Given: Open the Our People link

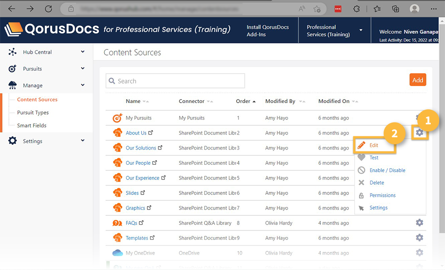Looking at the screenshot, I should (138, 163).
